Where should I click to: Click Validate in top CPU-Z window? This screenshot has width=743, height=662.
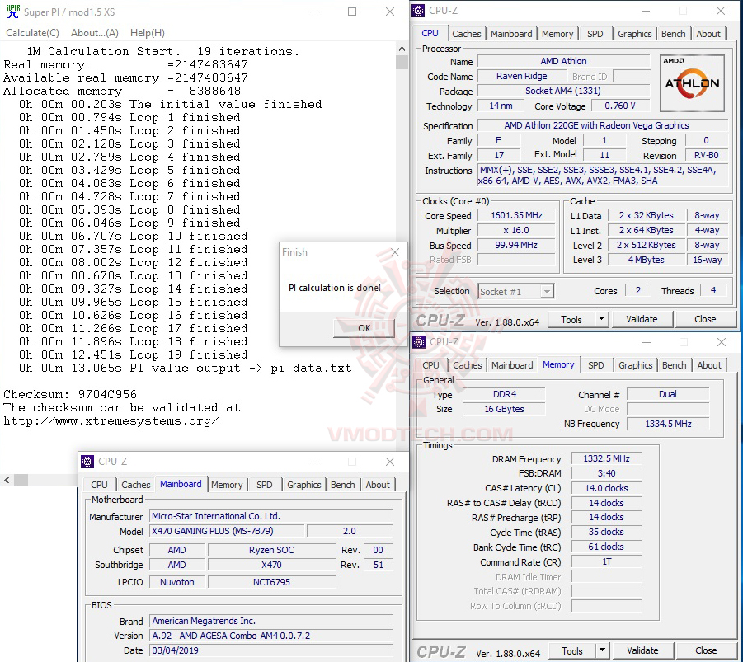(x=642, y=319)
